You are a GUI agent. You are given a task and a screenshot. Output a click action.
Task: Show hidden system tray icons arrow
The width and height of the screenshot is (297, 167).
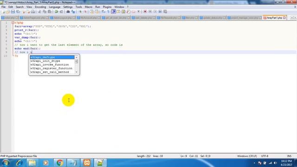[x=254, y=163]
